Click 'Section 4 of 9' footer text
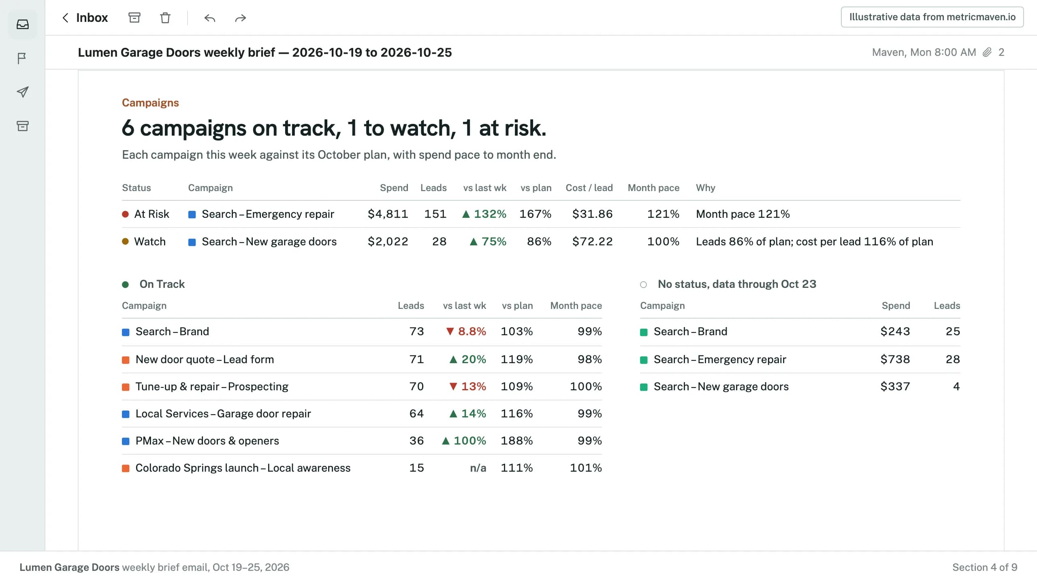This screenshot has width=1037, height=583. point(985,567)
